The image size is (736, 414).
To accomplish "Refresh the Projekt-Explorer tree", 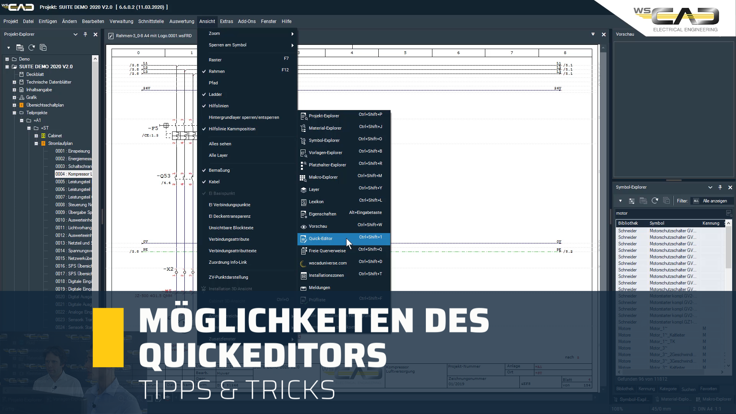I will coord(31,48).
